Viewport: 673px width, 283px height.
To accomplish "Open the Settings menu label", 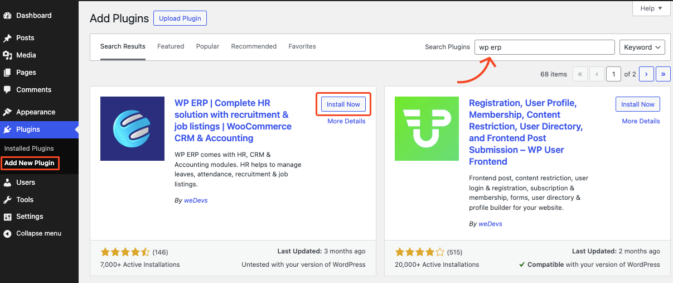I will pos(30,217).
